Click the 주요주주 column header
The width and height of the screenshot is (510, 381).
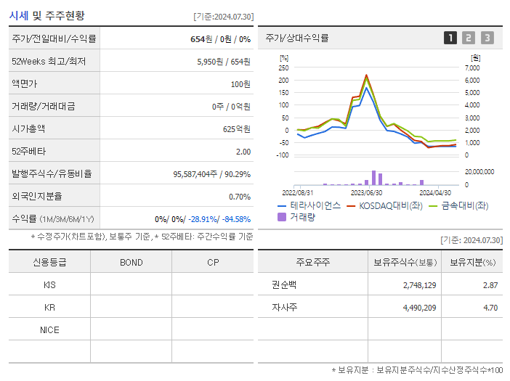point(312,262)
